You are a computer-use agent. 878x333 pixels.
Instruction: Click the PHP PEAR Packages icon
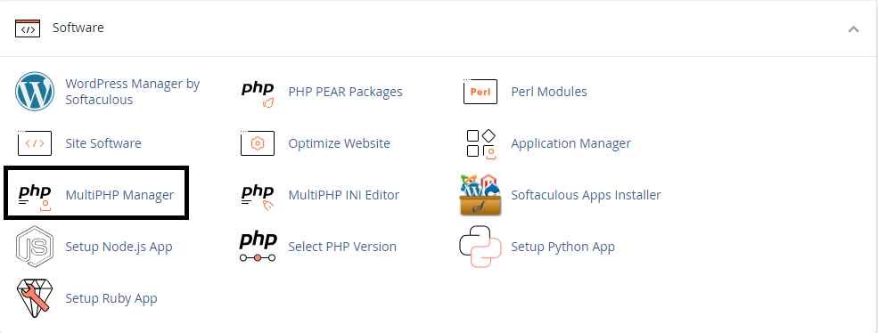(x=258, y=93)
